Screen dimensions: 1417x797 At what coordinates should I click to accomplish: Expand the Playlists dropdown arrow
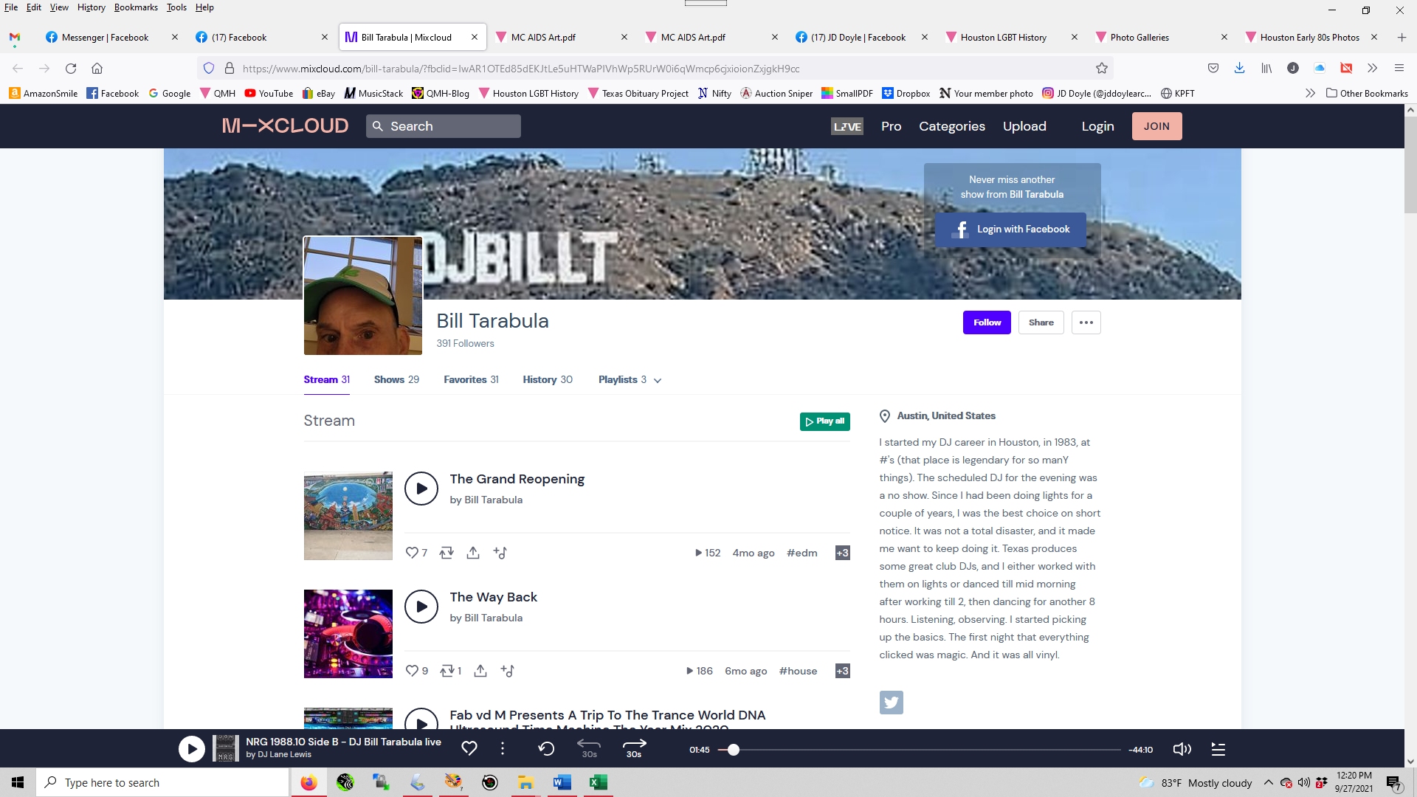coord(658,381)
